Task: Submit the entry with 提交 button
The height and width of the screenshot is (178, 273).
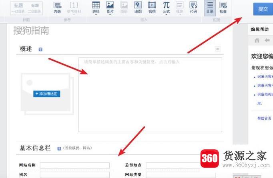Action: click(263, 9)
